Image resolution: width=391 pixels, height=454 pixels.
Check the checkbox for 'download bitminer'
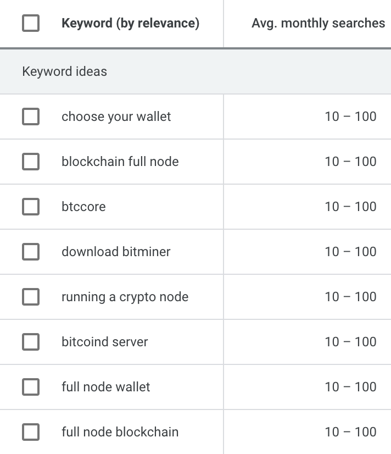click(x=31, y=252)
